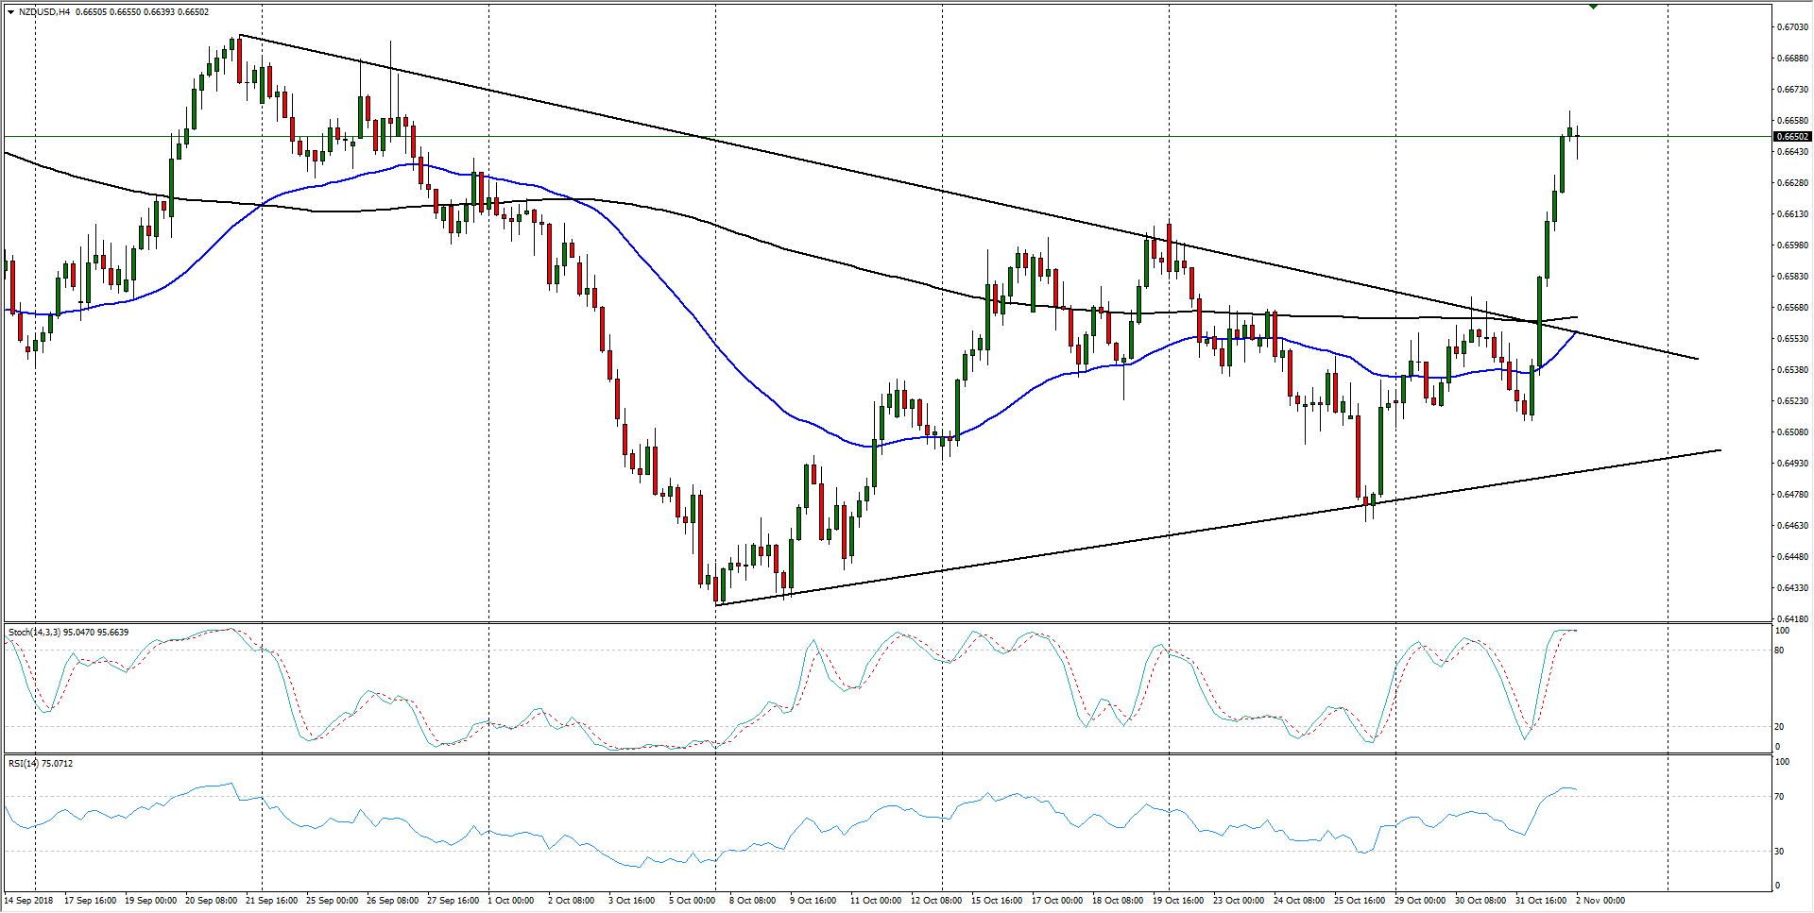
Task: Click the Stochastic 20 level label
Action: [x=1780, y=727]
